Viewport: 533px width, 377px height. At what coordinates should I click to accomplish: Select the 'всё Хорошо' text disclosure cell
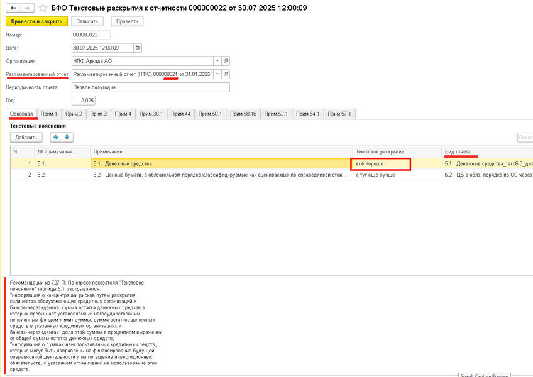pos(382,164)
